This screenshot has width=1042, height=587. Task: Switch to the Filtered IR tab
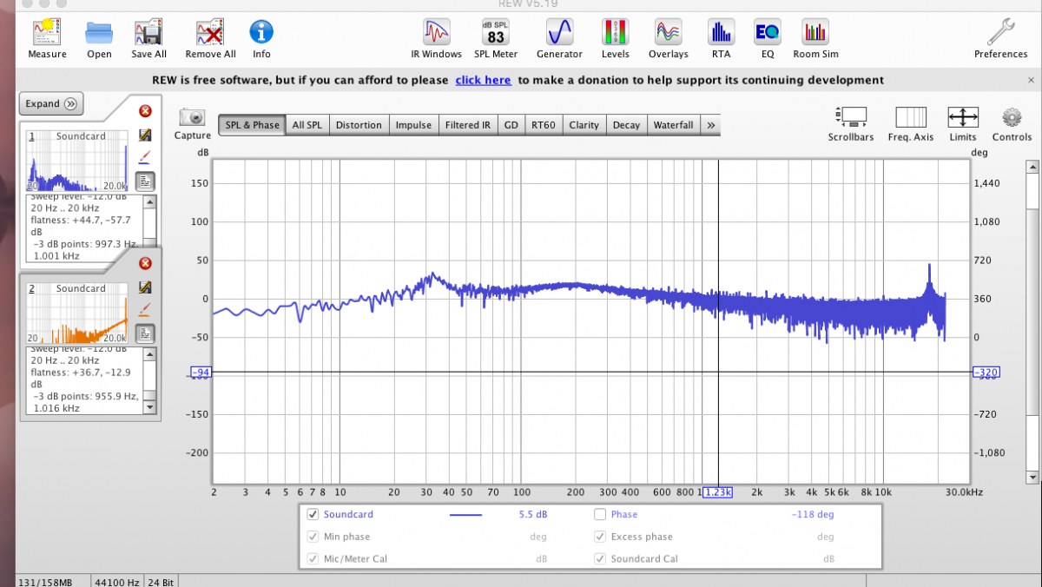[x=468, y=125]
